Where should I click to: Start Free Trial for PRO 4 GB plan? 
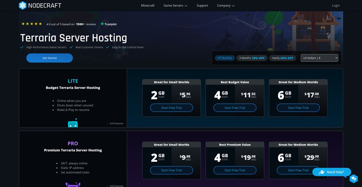point(235,170)
